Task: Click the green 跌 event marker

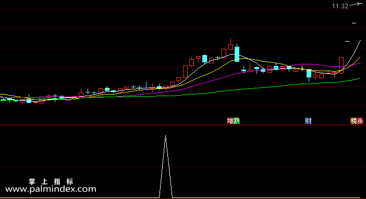Action: click(237, 121)
